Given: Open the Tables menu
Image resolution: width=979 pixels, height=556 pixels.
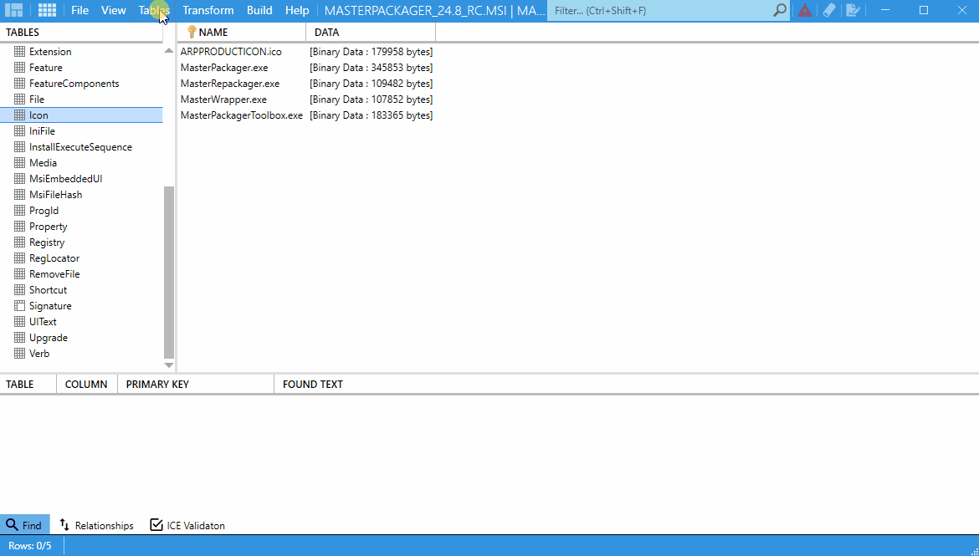Looking at the screenshot, I should point(154,11).
